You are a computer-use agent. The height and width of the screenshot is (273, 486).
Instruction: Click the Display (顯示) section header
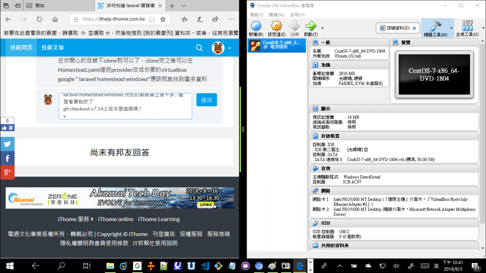[x=394, y=109]
